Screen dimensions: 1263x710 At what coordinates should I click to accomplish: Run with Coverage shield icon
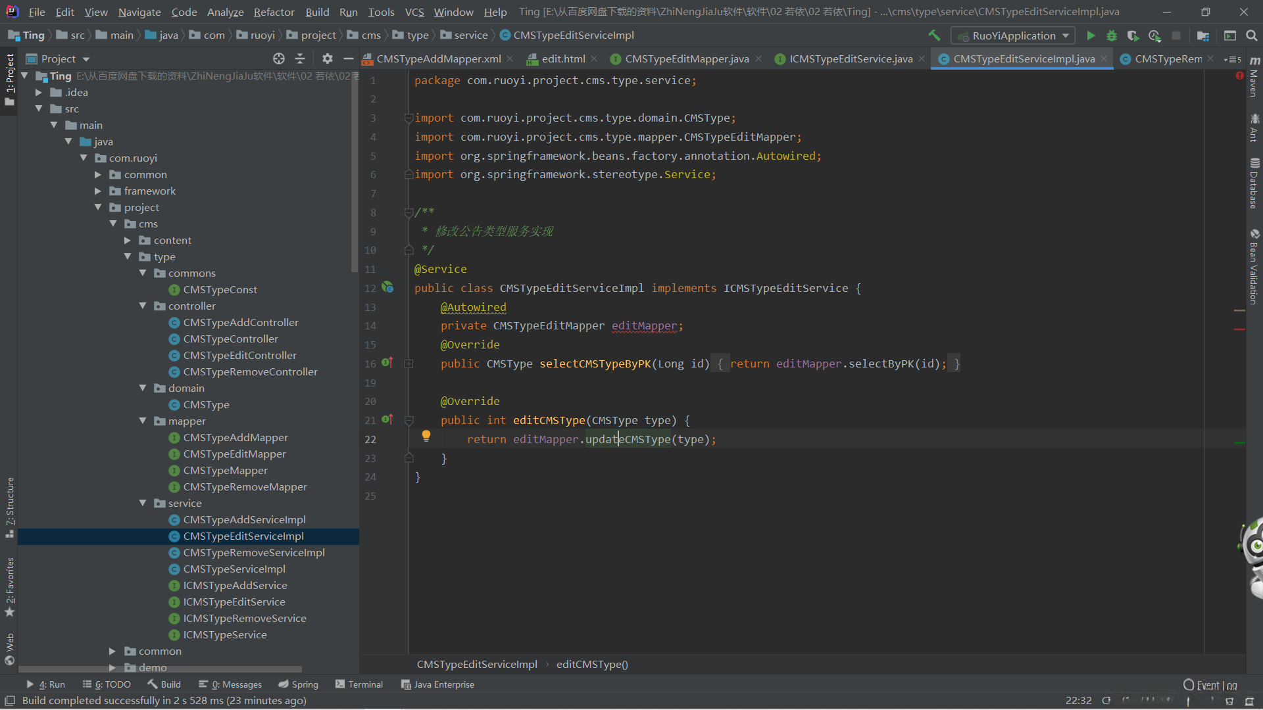point(1133,35)
